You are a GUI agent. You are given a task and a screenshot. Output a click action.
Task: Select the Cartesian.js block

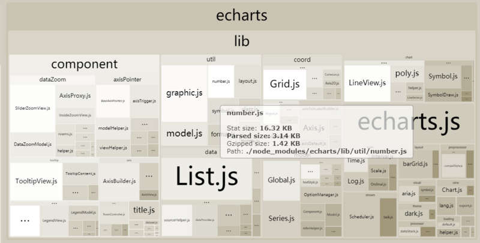click(332, 74)
